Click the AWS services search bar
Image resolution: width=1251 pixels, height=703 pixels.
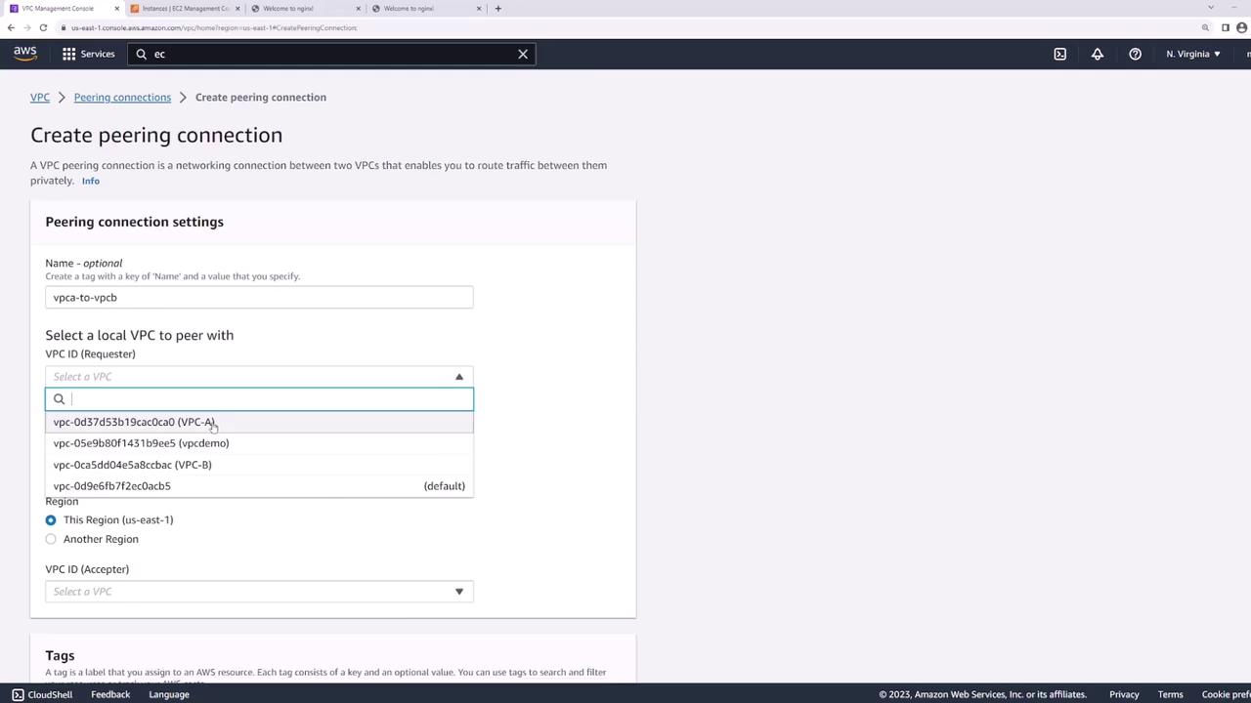coord(332,54)
